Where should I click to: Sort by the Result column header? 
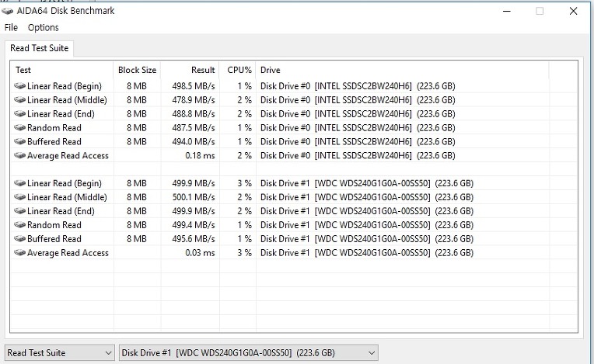click(x=190, y=71)
